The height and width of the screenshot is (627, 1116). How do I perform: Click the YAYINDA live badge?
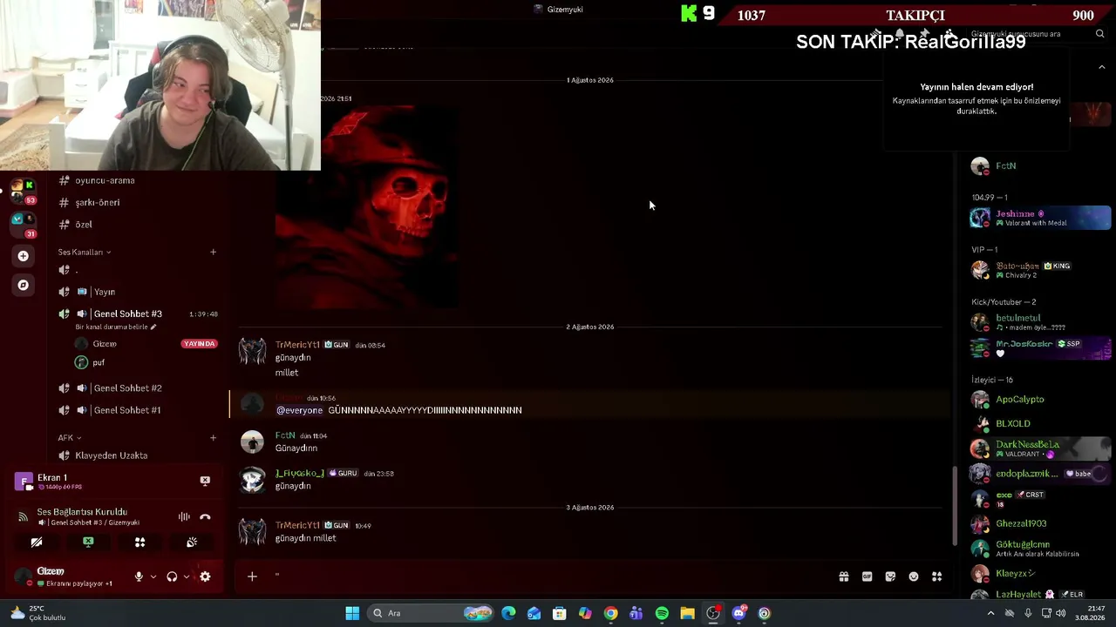[199, 344]
